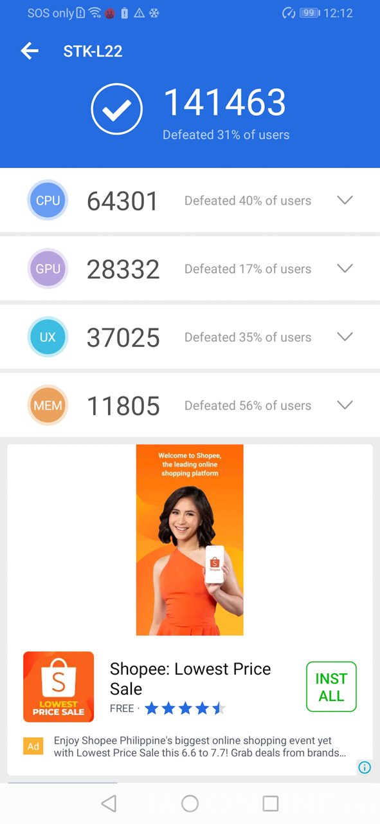Expand the UX score details chevron
Viewport: 380px width, 824px height.
pyautogui.click(x=345, y=337)
